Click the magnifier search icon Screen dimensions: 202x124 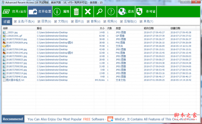click(99, 11)
